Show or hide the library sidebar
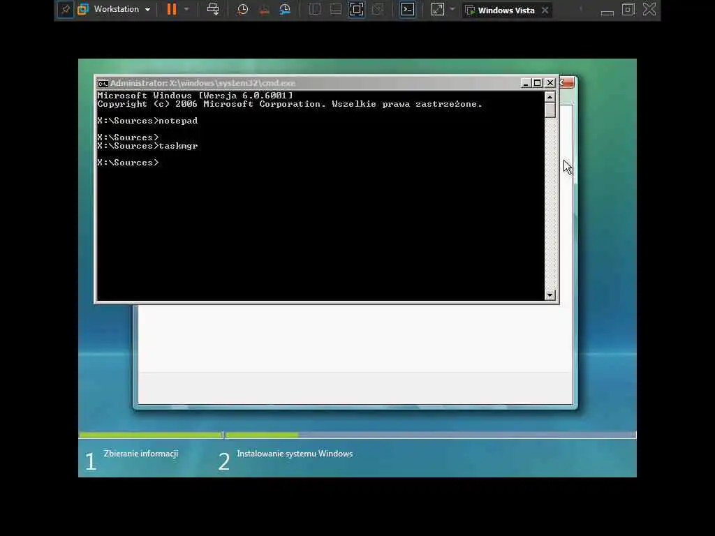Viewport: 715px width, 536px height. coord(315,10)
